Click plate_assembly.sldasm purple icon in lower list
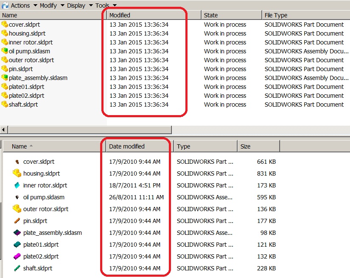The width and height of the screenshot is (350, 278). tap(17, 233)
